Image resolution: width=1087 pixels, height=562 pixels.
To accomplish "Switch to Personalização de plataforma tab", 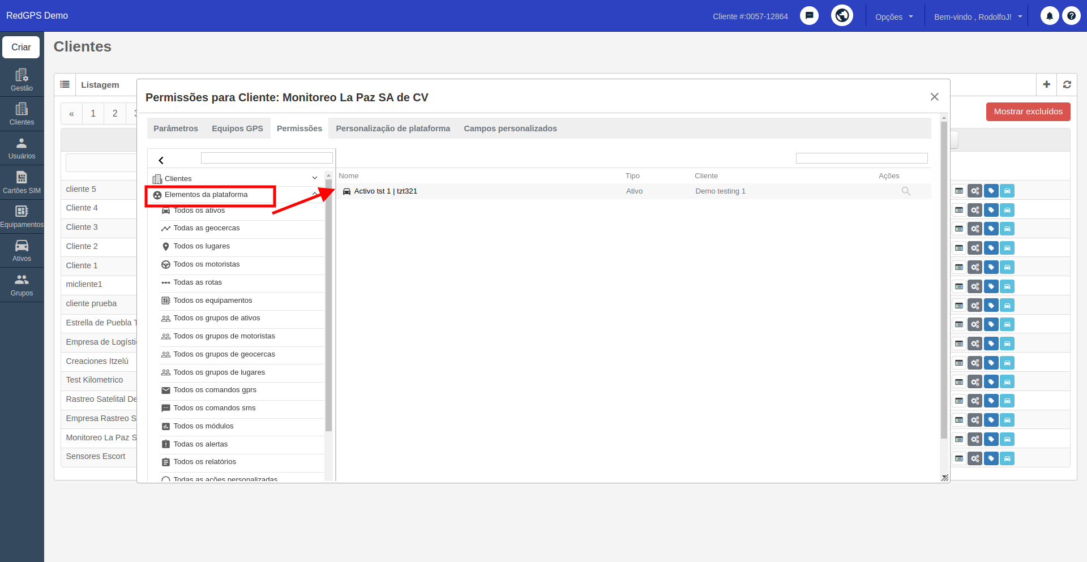I will coord(393,128).
